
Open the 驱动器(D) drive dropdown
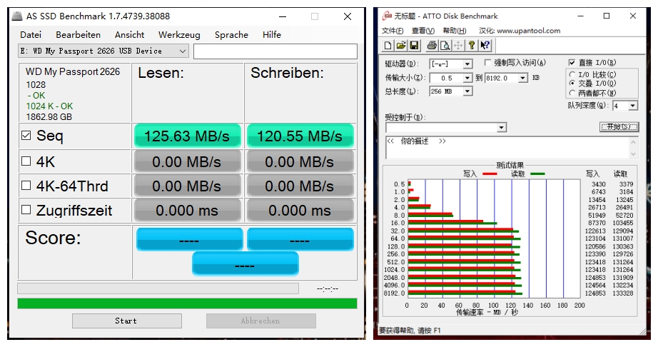pyautogui.click(x=467, y=64)
